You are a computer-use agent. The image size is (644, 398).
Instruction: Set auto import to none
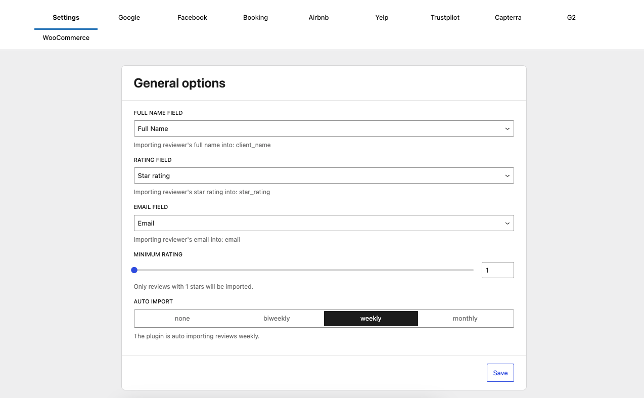click(x=182, y=319)
